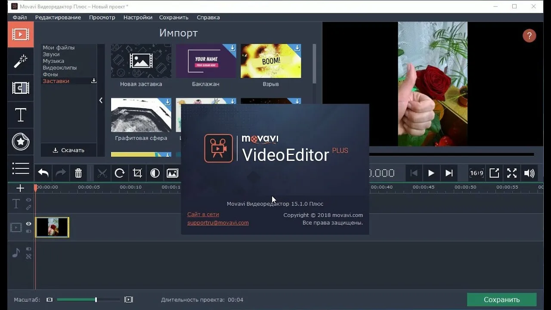Click the Undo arrow in toolbar
This screenshot has width=551, height=310.
pyautogui.click(x=43, y=173)
